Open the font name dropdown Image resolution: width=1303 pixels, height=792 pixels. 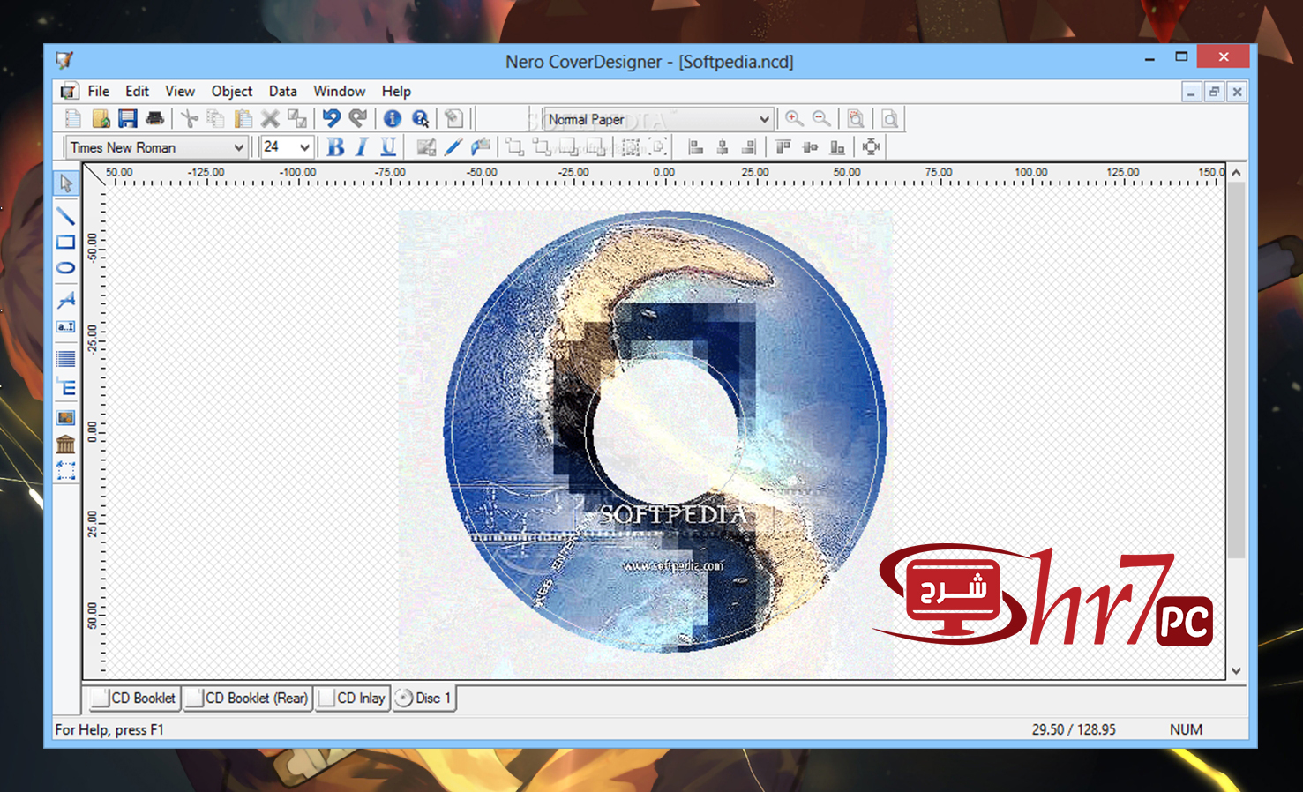238,147
